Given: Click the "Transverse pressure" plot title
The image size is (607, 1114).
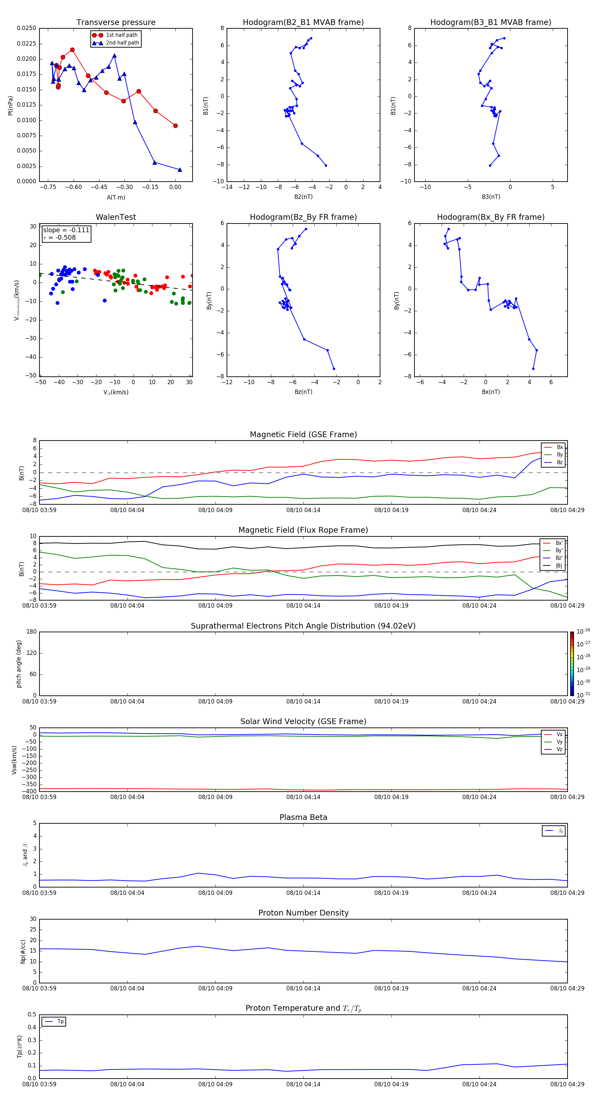Looking at the screenshot, I should [116, 23].
